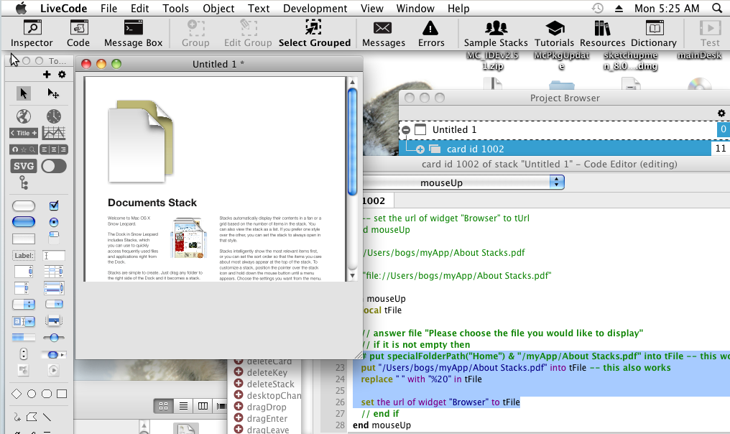
Task: Pick the clock widget in Tools palette
Action: 54,116
